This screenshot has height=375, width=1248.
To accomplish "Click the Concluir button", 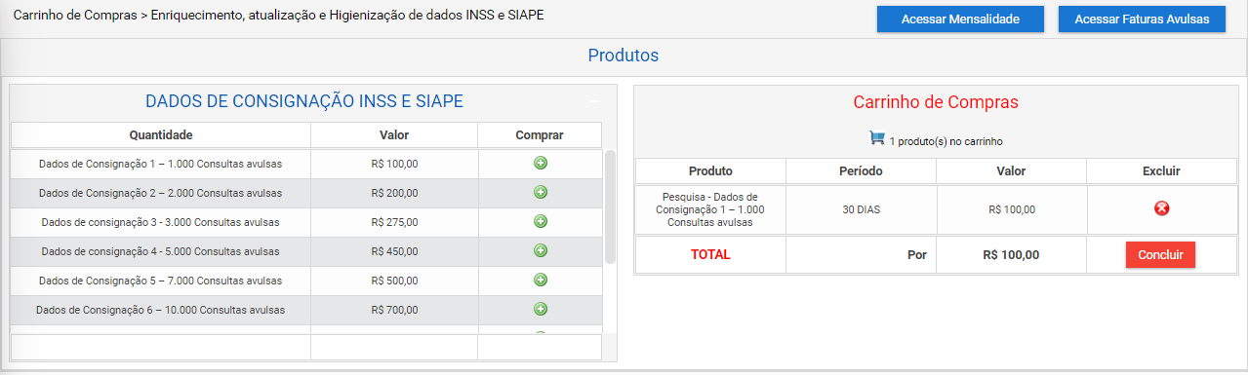I will pyautogui.click(x=1160, y=254).
